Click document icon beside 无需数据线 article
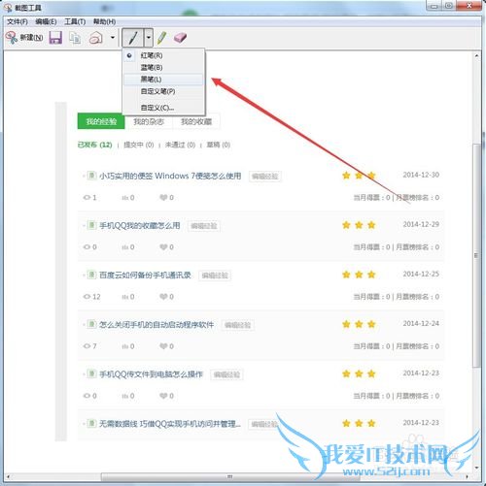The width and height of the screenshot is (486, 486). [91, 423]
